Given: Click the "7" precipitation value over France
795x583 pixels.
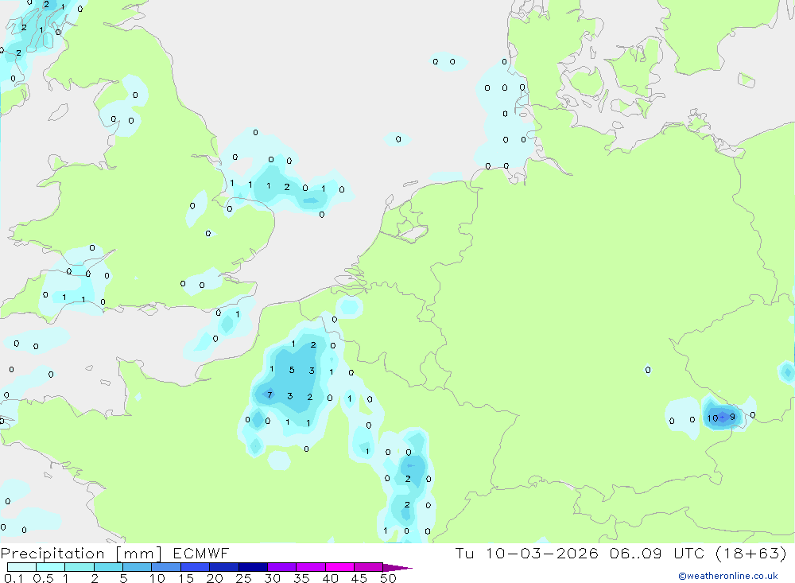Looking at the screenshot, I should pyautogui.click(x=270, y=394).
